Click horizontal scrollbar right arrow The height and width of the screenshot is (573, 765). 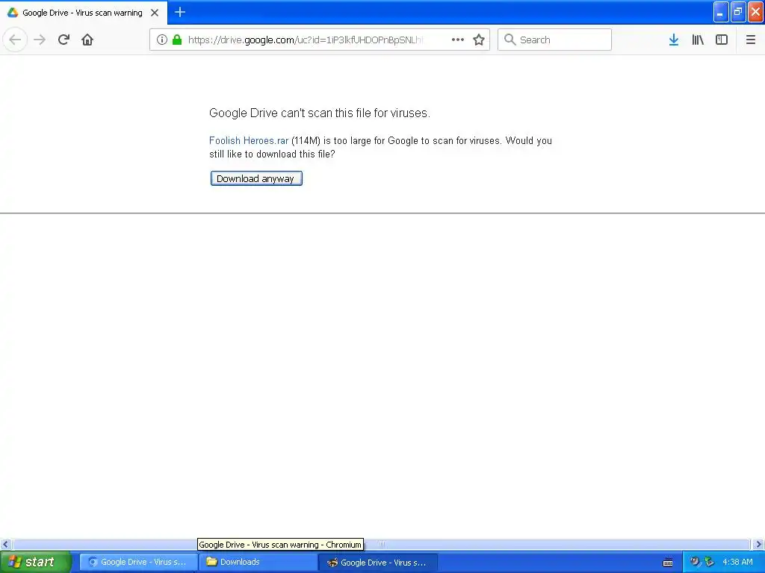coord(758,544)
